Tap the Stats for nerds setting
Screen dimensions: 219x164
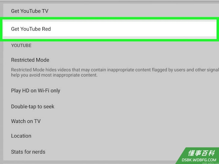[111, 152]
